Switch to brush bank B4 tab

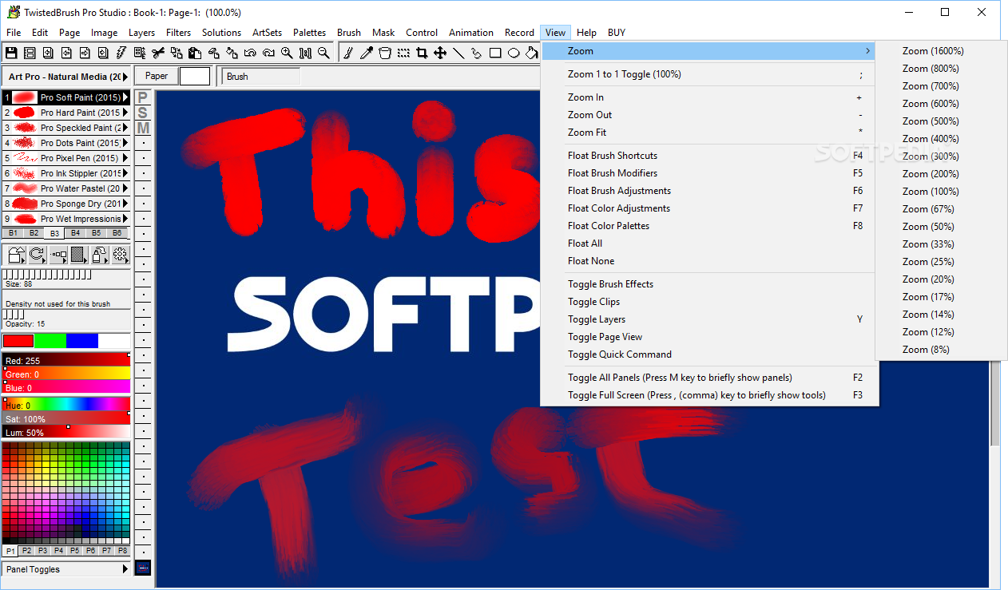coord(75,233)
